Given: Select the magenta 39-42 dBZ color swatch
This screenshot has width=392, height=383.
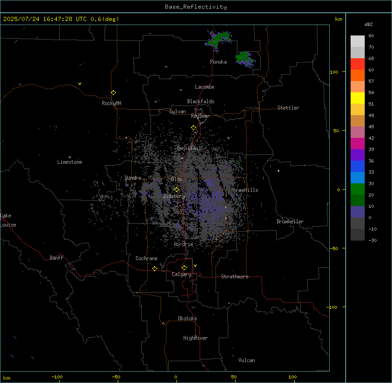Looking at the screenshot, I should pos(357,143).
